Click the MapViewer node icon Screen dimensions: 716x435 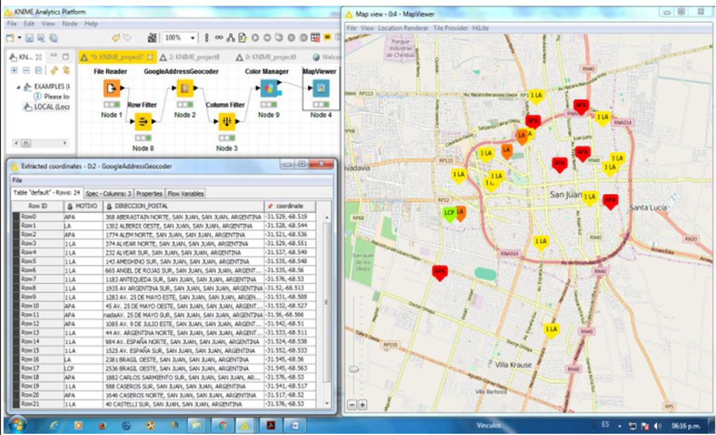[321, 88]
